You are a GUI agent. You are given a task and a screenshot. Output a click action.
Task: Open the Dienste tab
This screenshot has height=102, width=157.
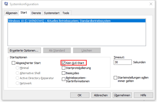(x=36, y=13)
